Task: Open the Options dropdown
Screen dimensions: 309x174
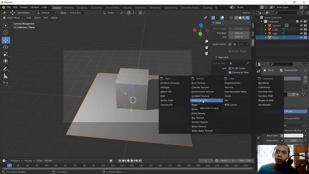Action: (x=247, y=13)
